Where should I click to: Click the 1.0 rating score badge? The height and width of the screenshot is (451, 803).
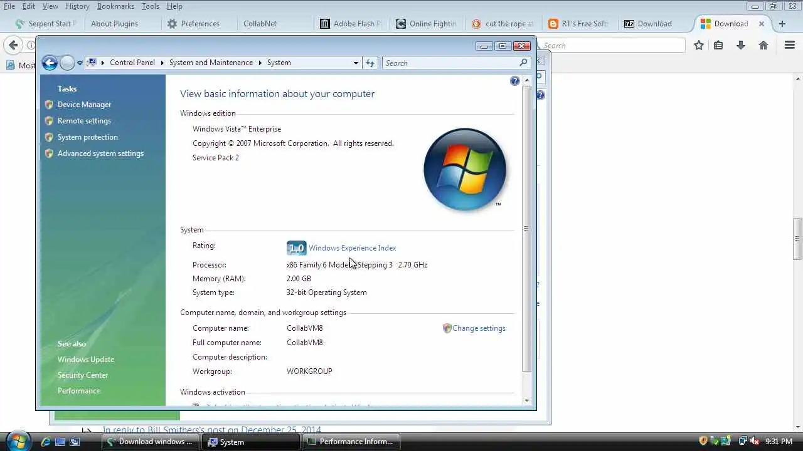point(296,248)
